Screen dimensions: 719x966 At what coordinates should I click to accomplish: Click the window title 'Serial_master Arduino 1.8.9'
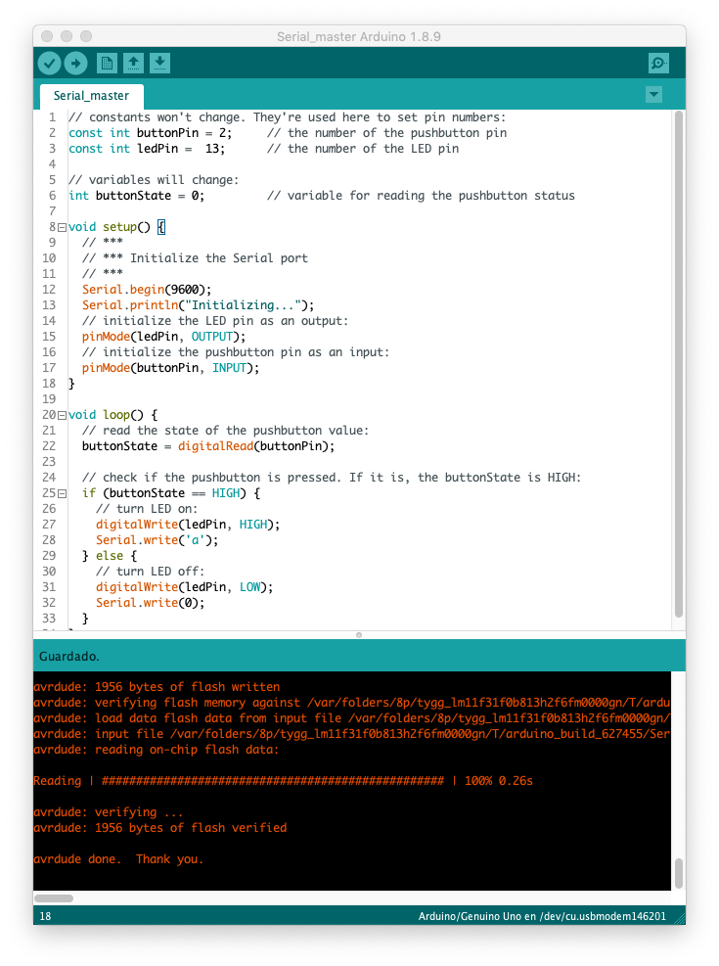pyautogui.click(x=359, y=36)
